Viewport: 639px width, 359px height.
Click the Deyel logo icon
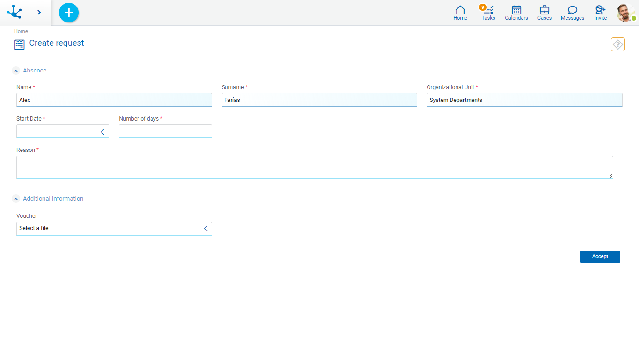click(15, 12)
